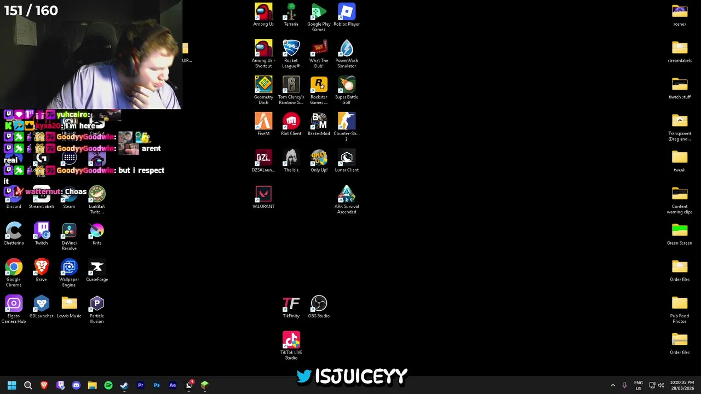This screenshot has width=701, height=394.
Task: Open the tweak folder
Action: tap(680, 161)
